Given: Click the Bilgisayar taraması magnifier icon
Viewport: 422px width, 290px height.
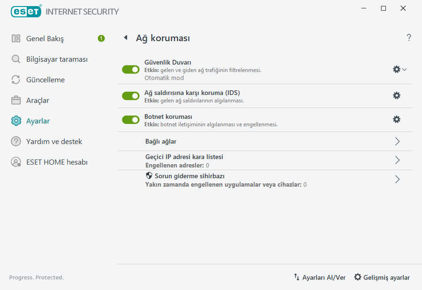Looking at the screenshot, I should coord(15,59).
